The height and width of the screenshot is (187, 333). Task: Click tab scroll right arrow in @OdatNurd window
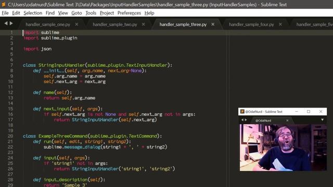coord(246,120)
